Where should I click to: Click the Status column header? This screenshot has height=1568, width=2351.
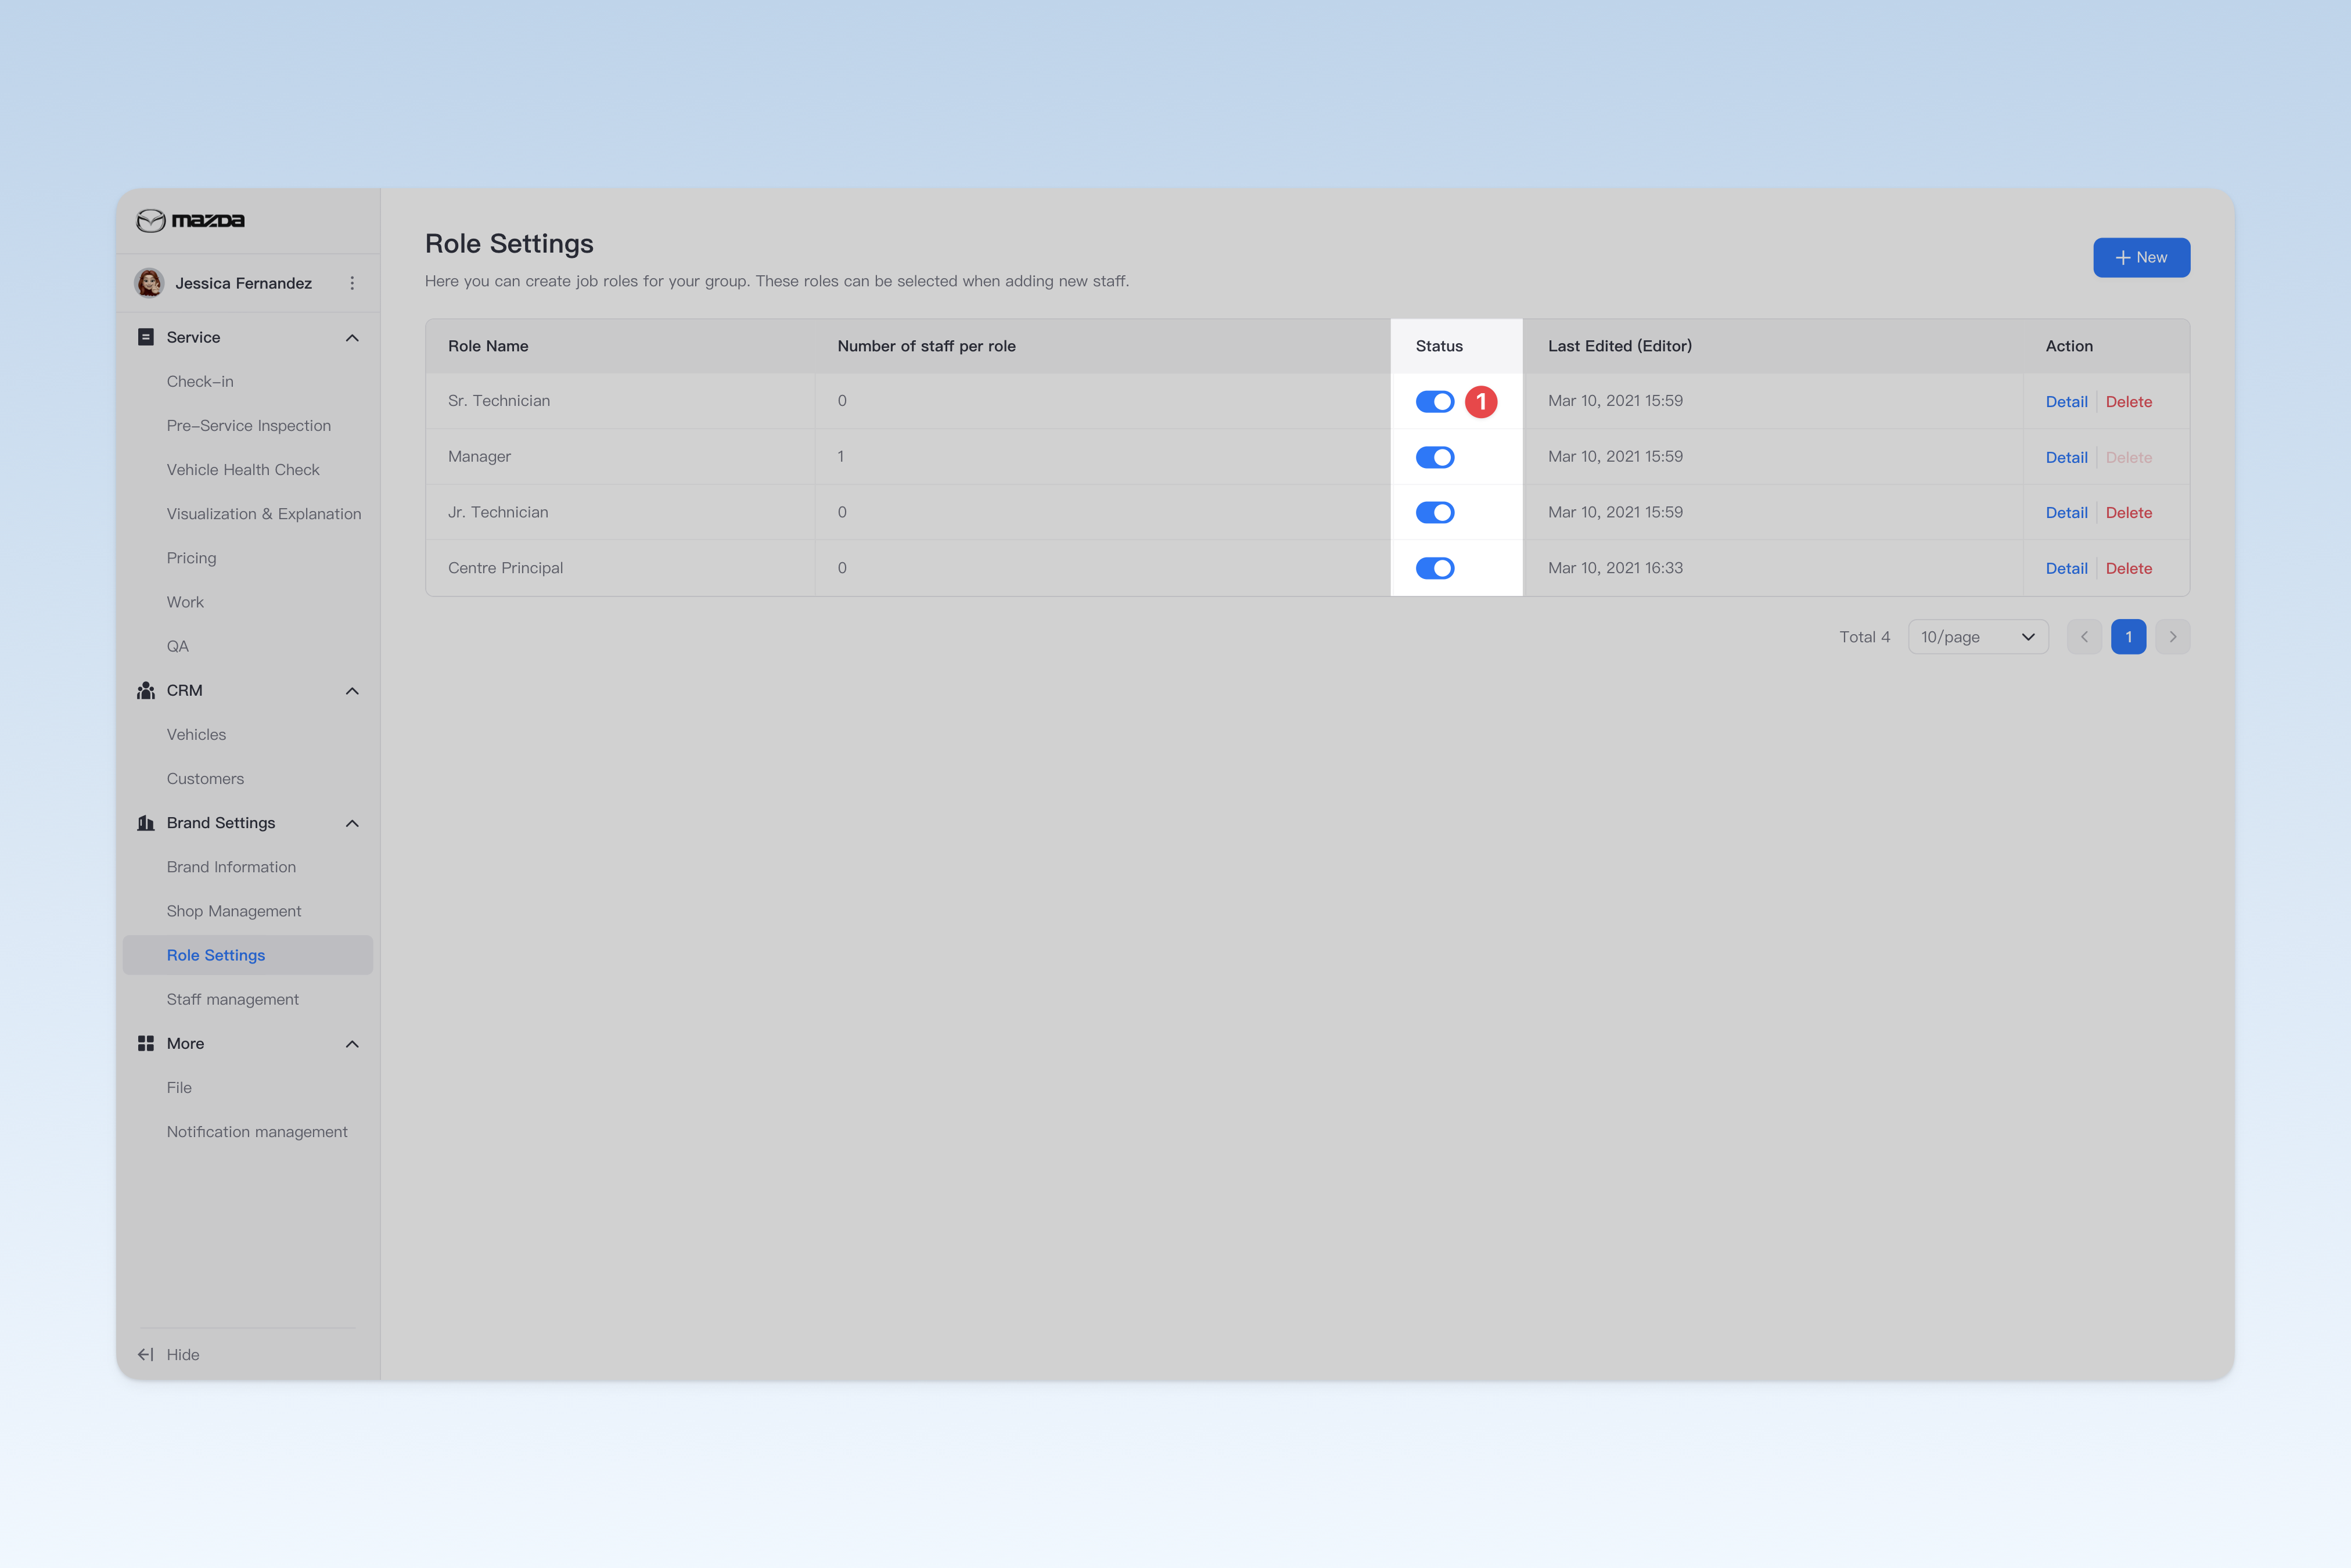pyautogui.click(x=1439, y=346)
